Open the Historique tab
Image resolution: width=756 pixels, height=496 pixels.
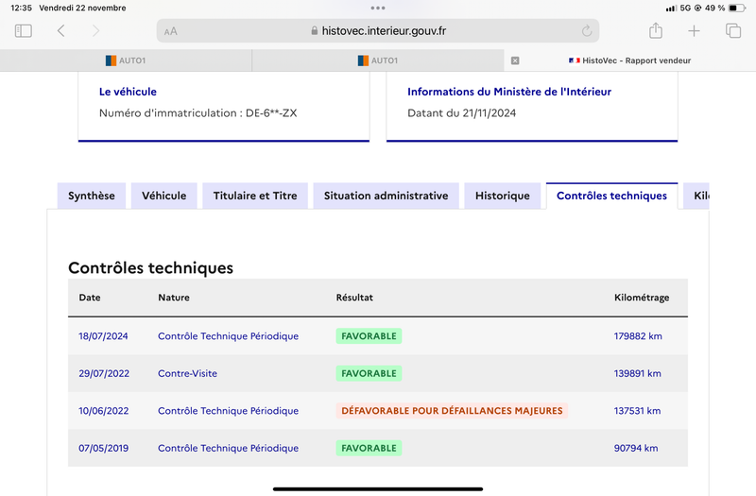tap(503, 196)
